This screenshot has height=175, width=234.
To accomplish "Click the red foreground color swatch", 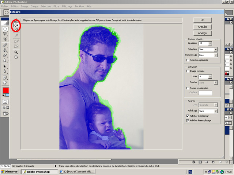I will point(6,90).
